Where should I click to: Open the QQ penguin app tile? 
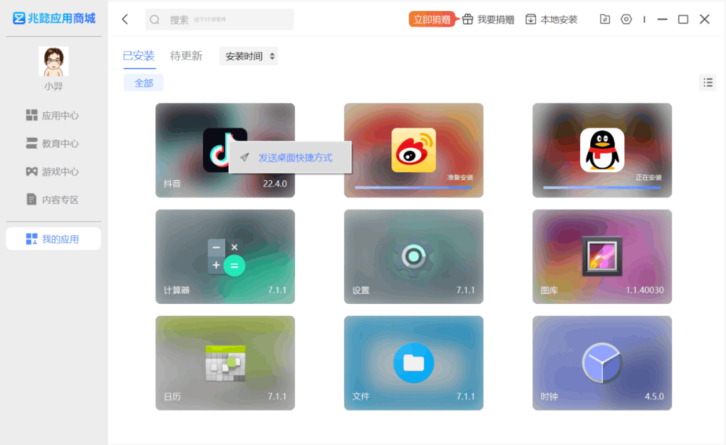(602, 150)
